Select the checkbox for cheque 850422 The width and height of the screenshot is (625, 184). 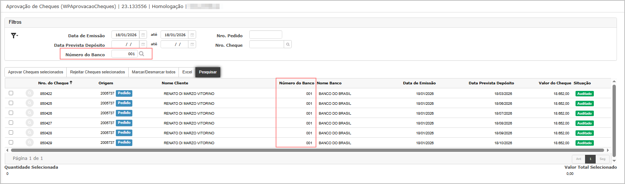[11, 93]
